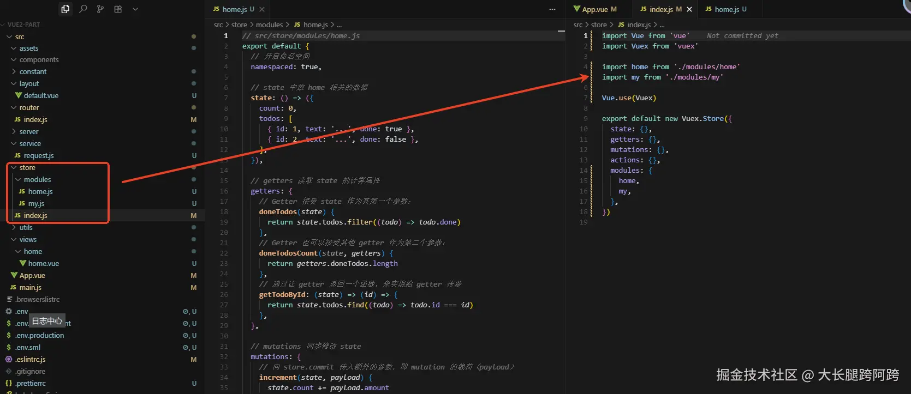Image resolution: width=911 pixels, height=394 pixels.
Task: Click 'src' in right editor breadcrumb
Action: point(578,25)
